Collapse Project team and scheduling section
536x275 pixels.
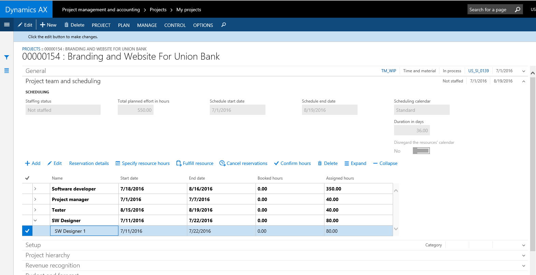[524, 81]
